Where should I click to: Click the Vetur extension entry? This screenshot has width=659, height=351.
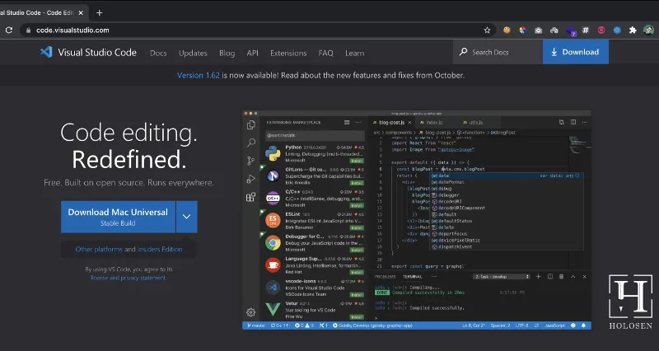(314, 310)
